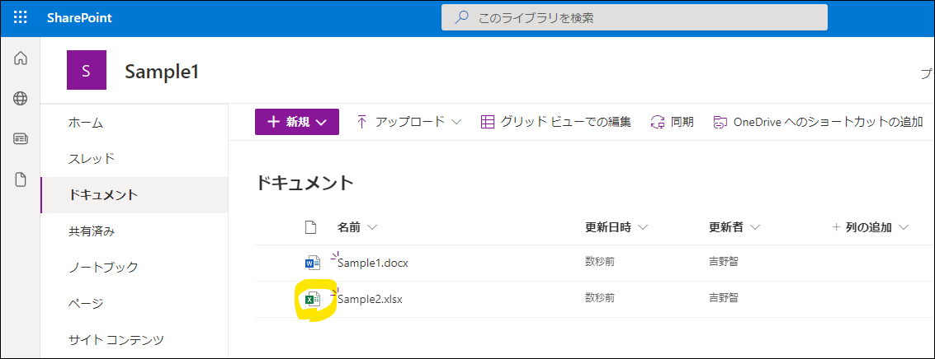The height and width of the screenshot is (359, 935).
Task: Open the My files page icon
Action: pos(21,179)
